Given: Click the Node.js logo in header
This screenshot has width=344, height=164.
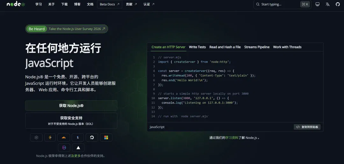Looking at the screenshot, I should coord(16,4).
